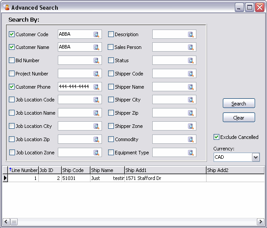Click the Search button
Viewport: 267px width, 228px height.
point(239,104)
